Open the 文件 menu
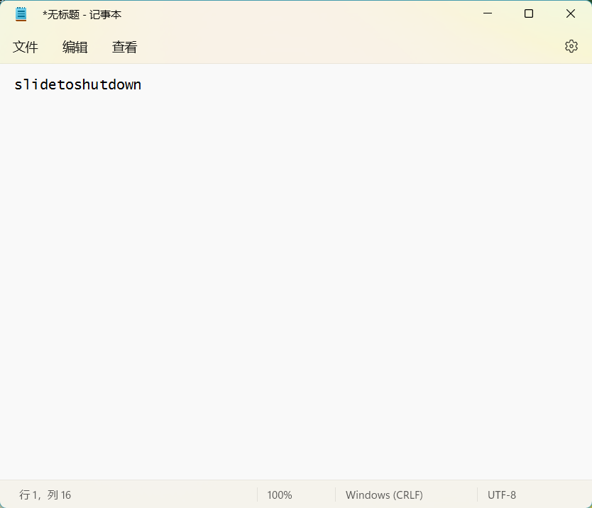This screenshot has height=508, width=592. coord(26,47)
